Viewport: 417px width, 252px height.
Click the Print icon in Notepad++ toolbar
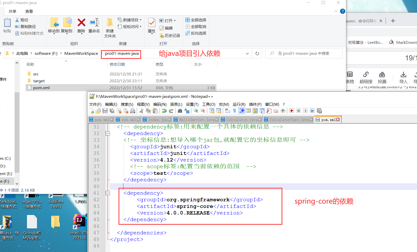pos(133,111)
